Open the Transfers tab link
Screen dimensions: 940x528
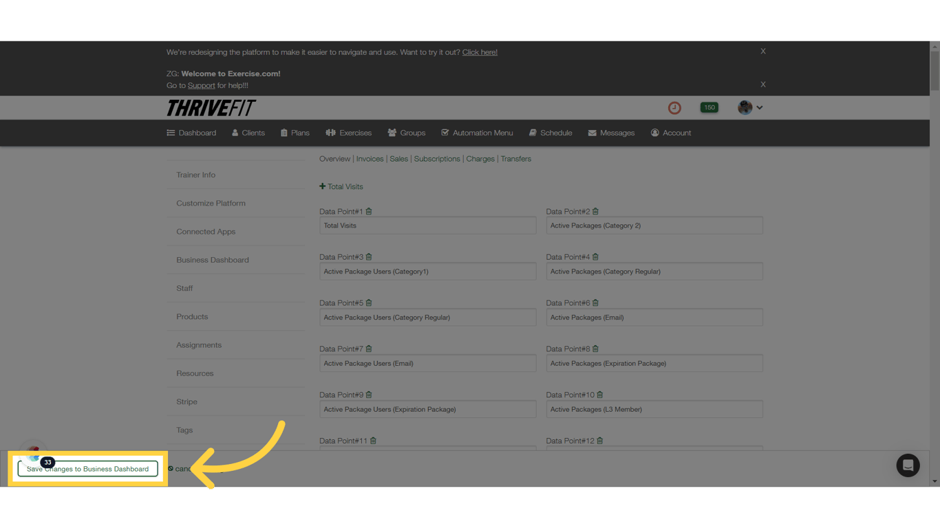515,159
